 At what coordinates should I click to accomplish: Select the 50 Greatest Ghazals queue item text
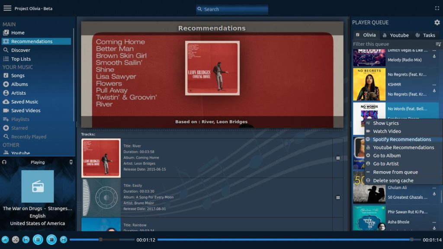tap(408, 197)
